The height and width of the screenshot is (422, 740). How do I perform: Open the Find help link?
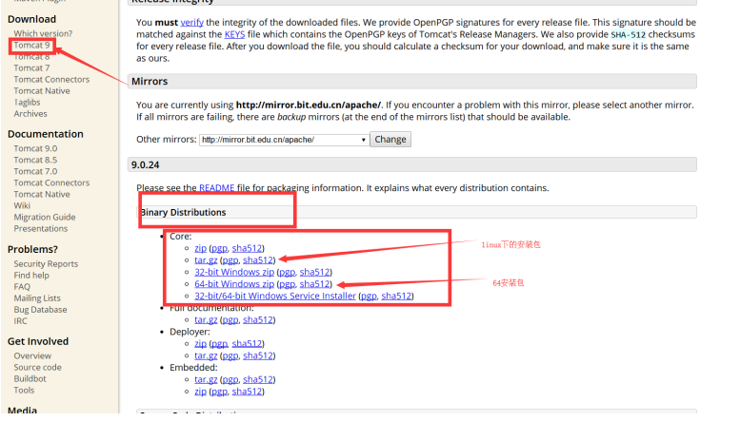[31, 275]
